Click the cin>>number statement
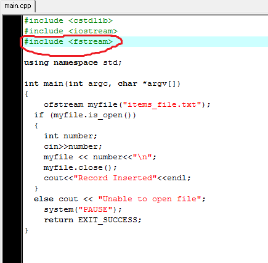Screen dimensions: 268x263 click(x=73, y=147)
